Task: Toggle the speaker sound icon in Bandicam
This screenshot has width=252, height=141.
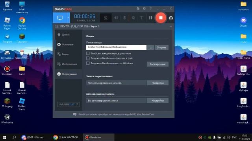Action: point(116,18)
